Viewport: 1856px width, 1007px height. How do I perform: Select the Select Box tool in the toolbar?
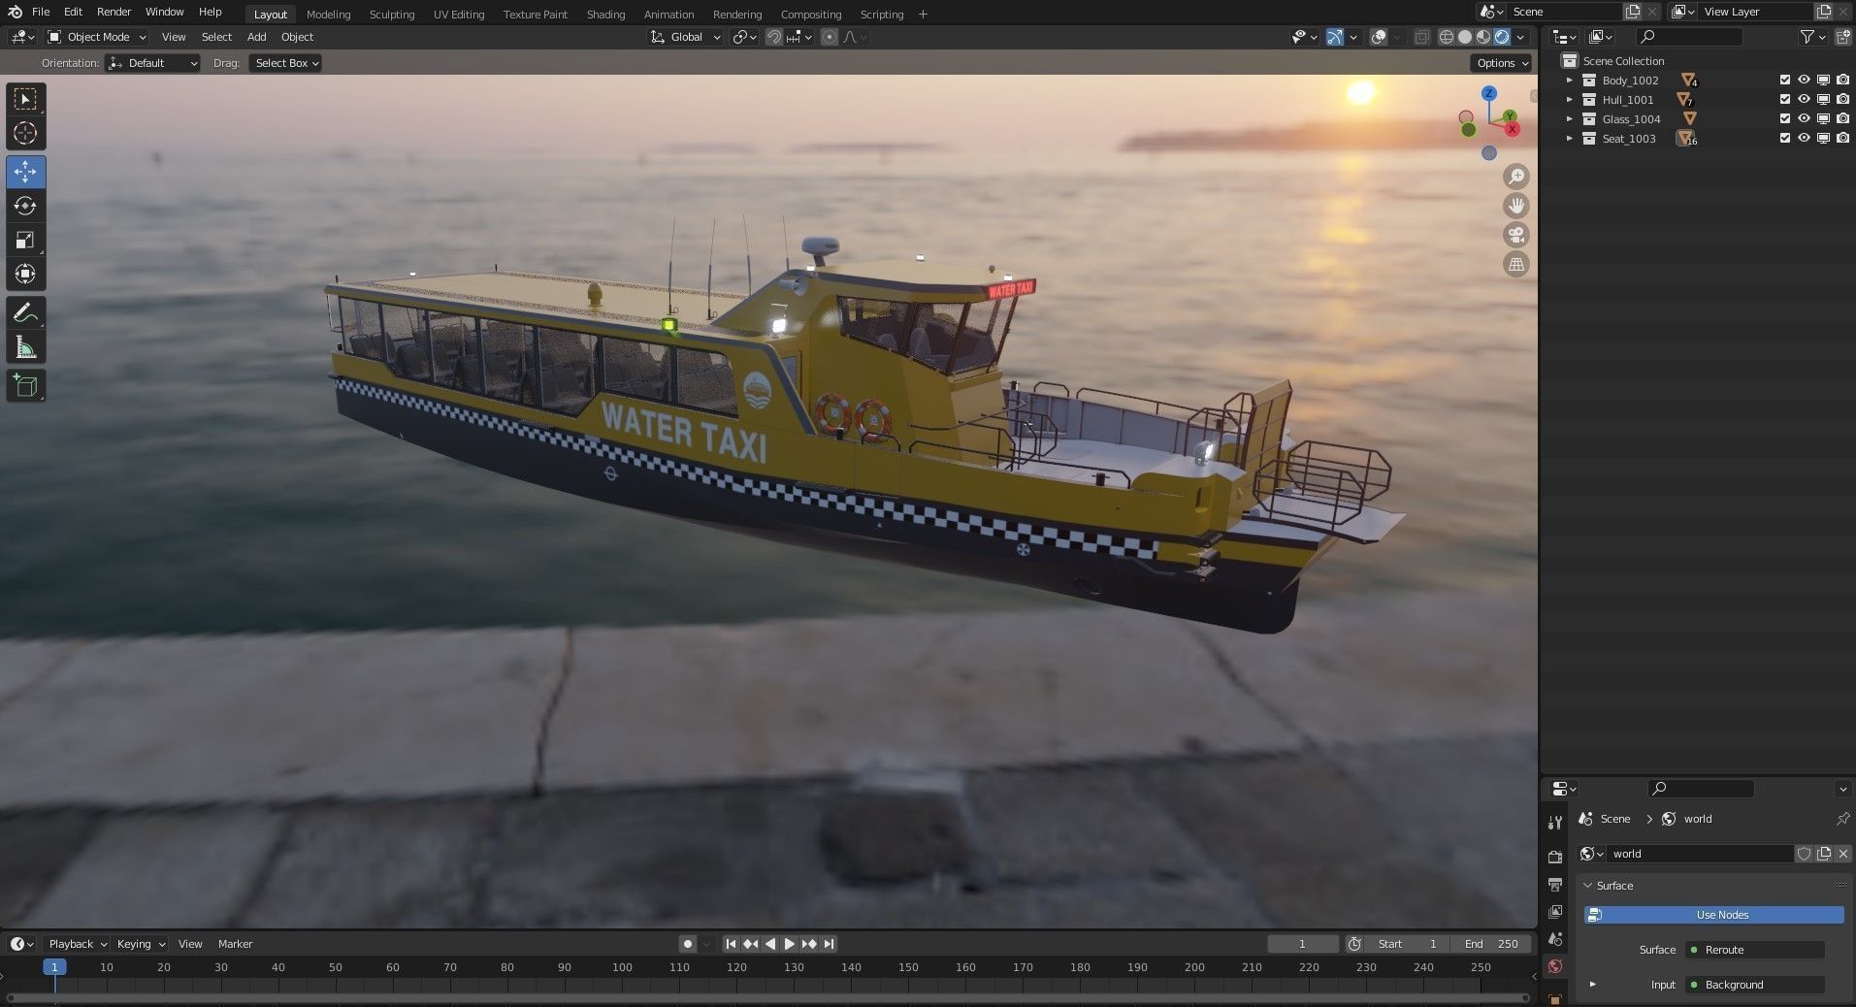[26, 99]
